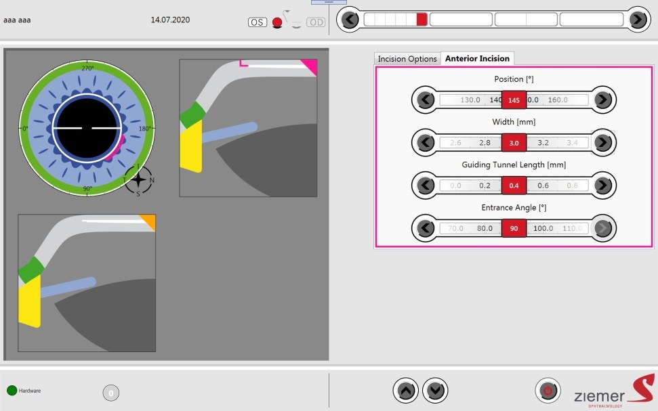The width and height of the screenshot is (658, 411).
Task: Decrease Width with left arrow
Action: coord(426,143)
